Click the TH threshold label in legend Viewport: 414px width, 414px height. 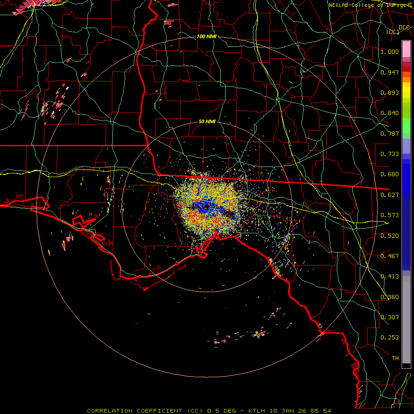(x=395, y=358)
